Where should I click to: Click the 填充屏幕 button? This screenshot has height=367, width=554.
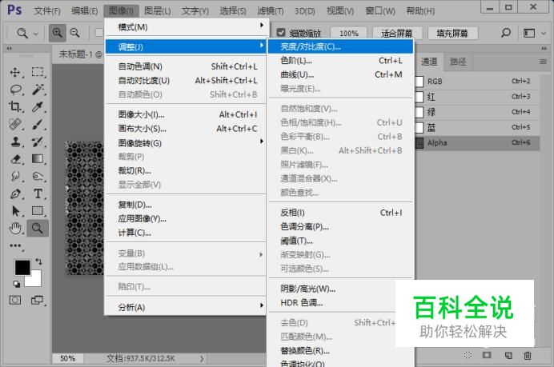pyautogui.click(x=452, y=33)
